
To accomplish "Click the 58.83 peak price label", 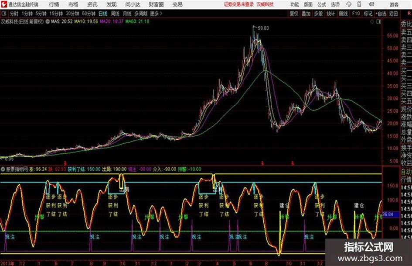I will pos(263,28).
